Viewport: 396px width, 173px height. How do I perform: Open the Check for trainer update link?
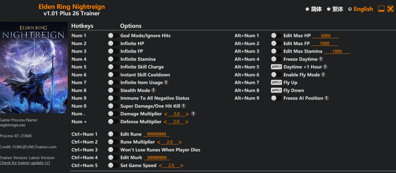point(25,163)
